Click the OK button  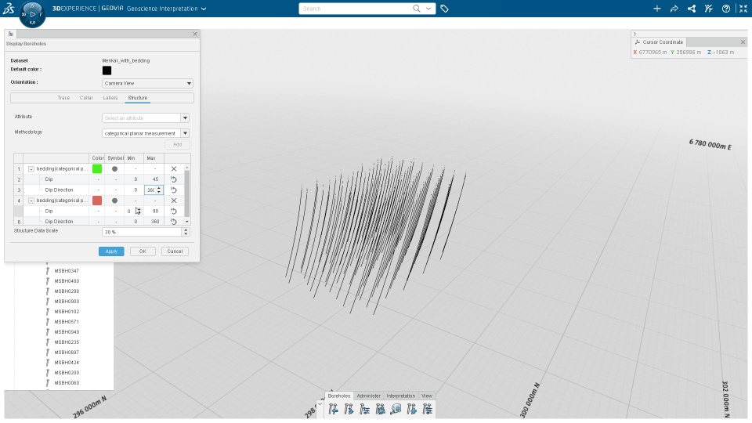pos(143,251)
